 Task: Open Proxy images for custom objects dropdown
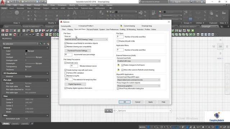(x=138, y=86)
